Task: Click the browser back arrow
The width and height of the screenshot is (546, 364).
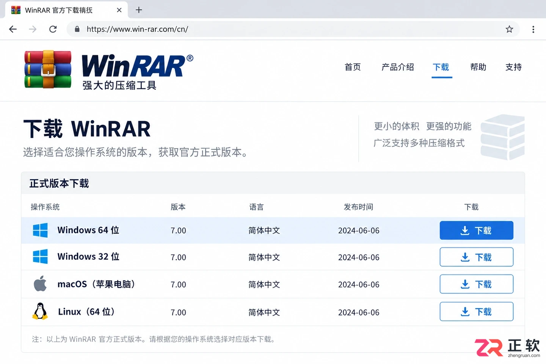Action: point(13,29)
